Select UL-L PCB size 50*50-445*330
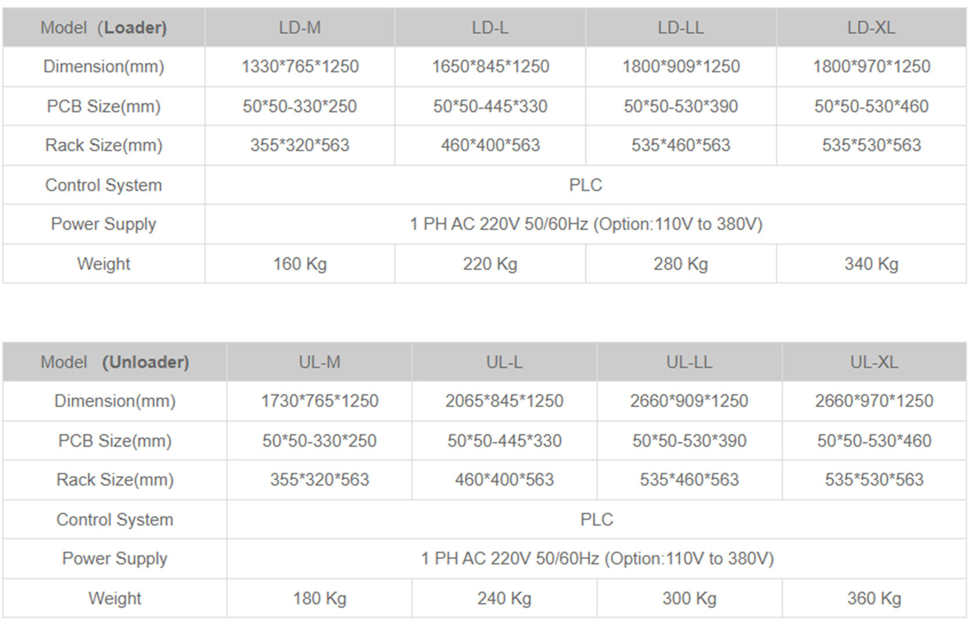Image resolution: width=968 pixels, height=626 pixels. 504,441
